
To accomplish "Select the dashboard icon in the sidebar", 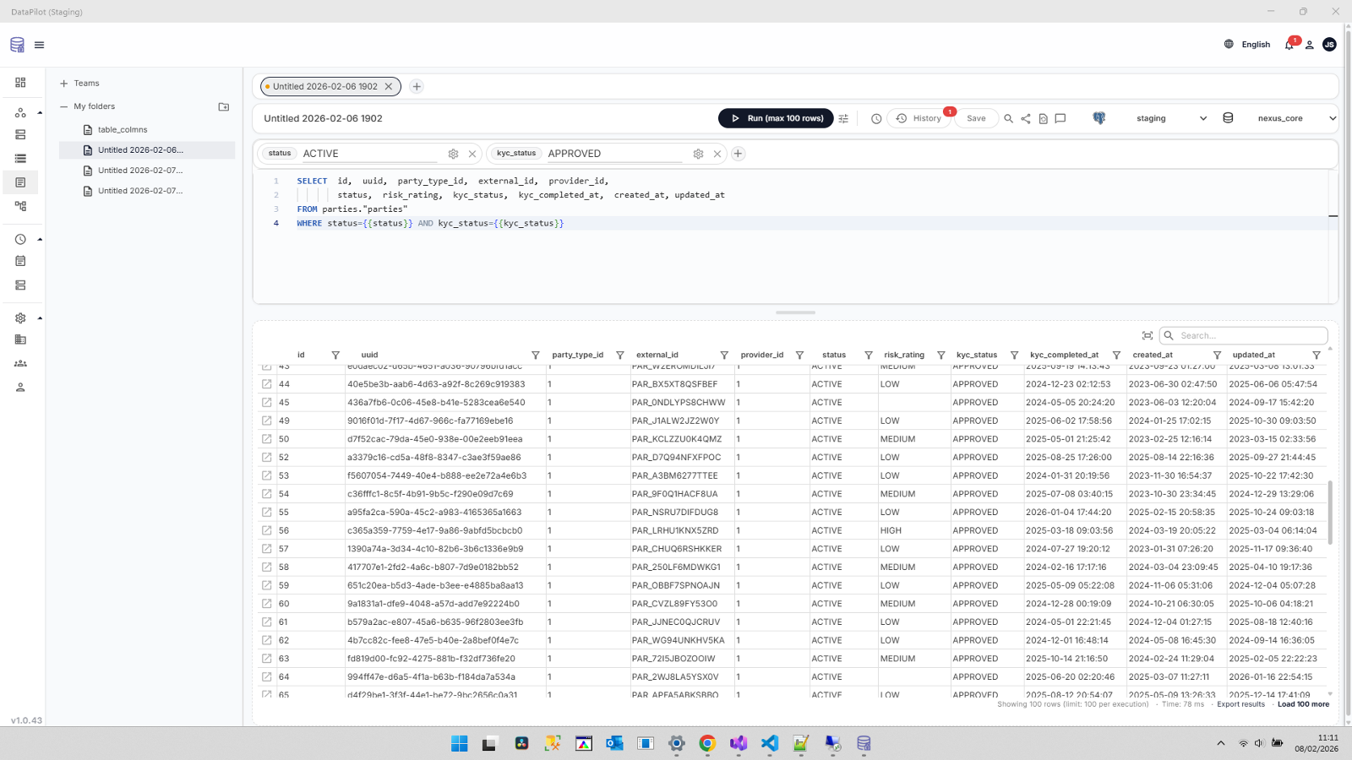I will point(21,82).
